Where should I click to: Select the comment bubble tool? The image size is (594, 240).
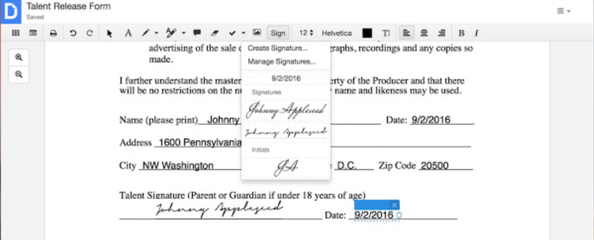tap(197, 33)
